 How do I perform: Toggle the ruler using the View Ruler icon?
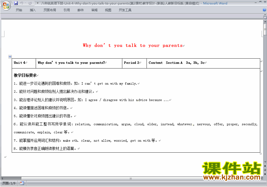pos(265,17)
